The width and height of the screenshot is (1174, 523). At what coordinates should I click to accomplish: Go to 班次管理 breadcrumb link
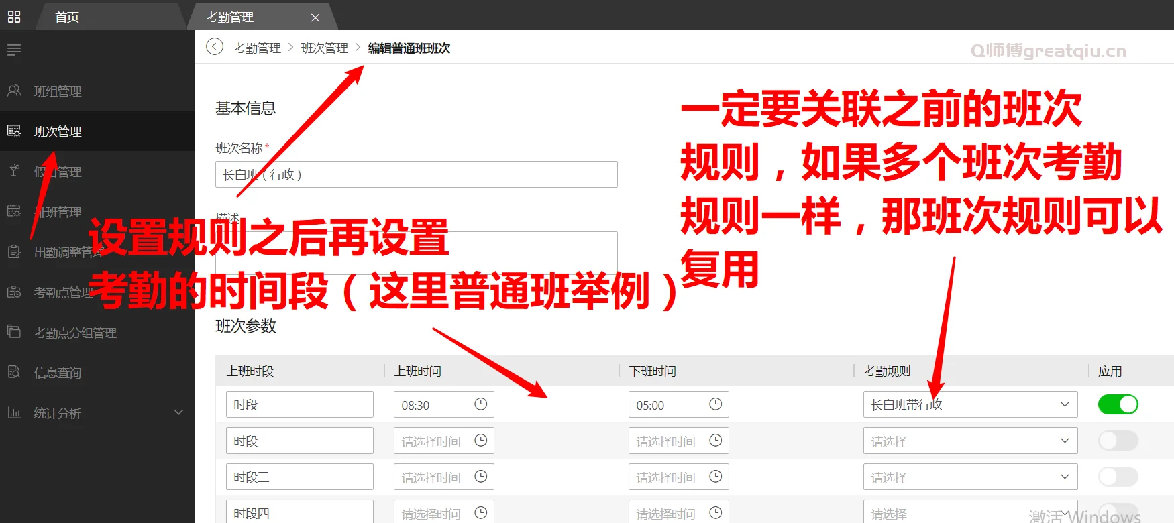pos(324,48)
